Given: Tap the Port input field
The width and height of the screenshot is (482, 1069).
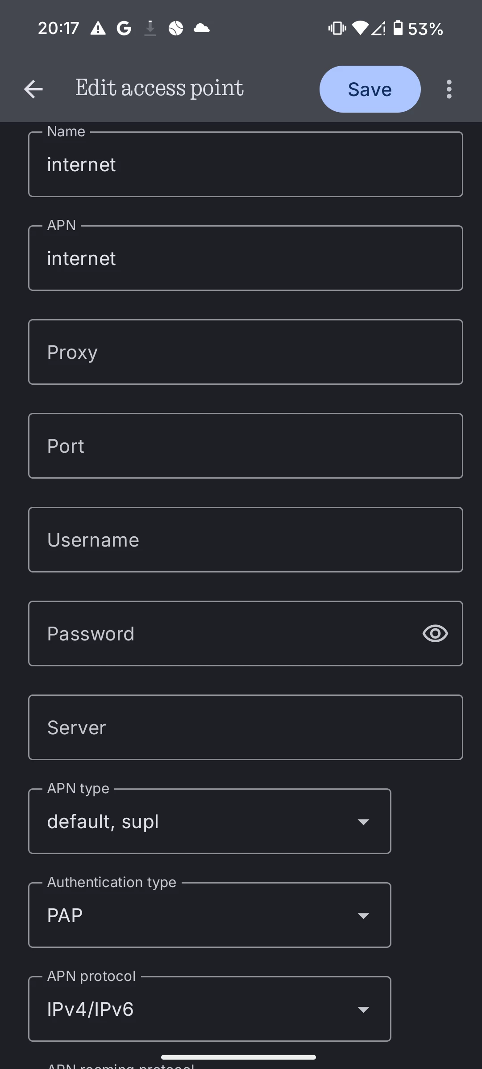Looking at the screenshot, I should point(245,446).
